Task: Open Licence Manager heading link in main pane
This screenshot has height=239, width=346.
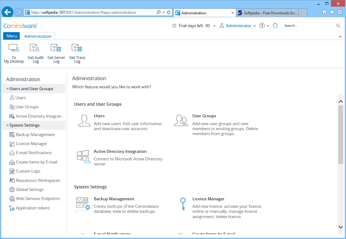Action: coord(208,199)
